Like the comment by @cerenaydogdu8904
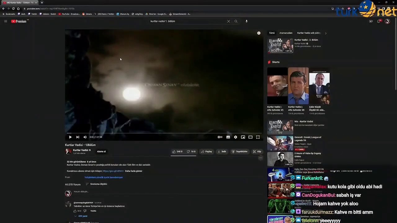 pyautogui.click(x=75, y=211)
